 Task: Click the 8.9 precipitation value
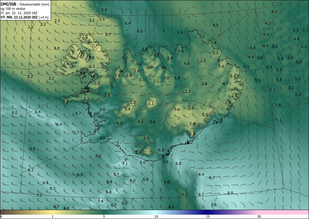(116, 174)
